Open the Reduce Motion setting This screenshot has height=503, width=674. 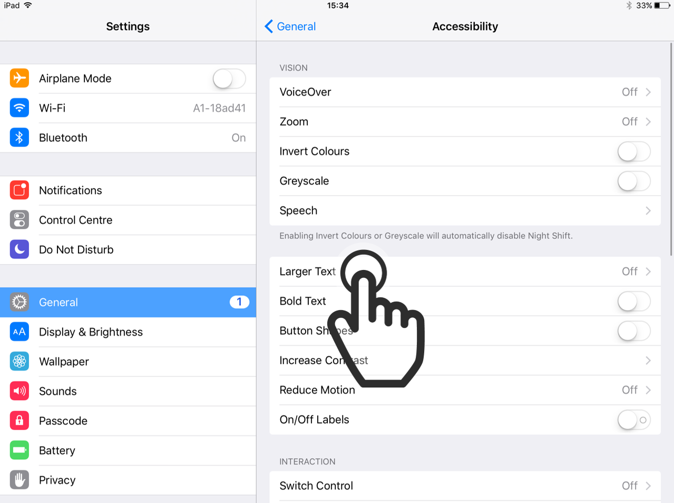coord(465,390)
